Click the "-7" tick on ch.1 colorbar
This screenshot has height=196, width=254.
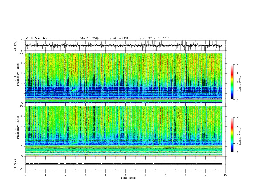236,99
